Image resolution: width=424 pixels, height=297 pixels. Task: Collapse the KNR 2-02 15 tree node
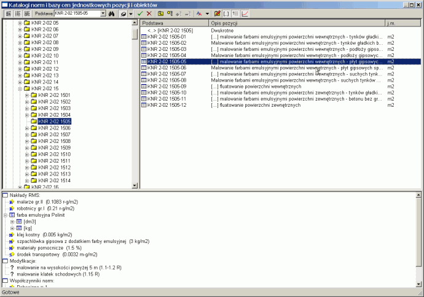pos(20,88)
